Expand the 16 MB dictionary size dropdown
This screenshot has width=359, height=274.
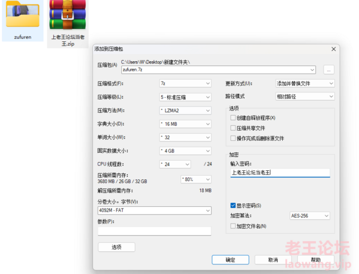pyautogui.click(x=185, y=124)
